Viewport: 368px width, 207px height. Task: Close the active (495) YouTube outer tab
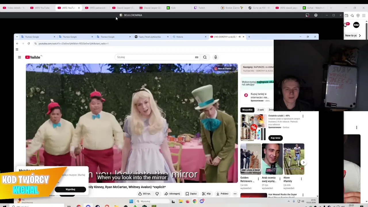click(x=79, y=8)
